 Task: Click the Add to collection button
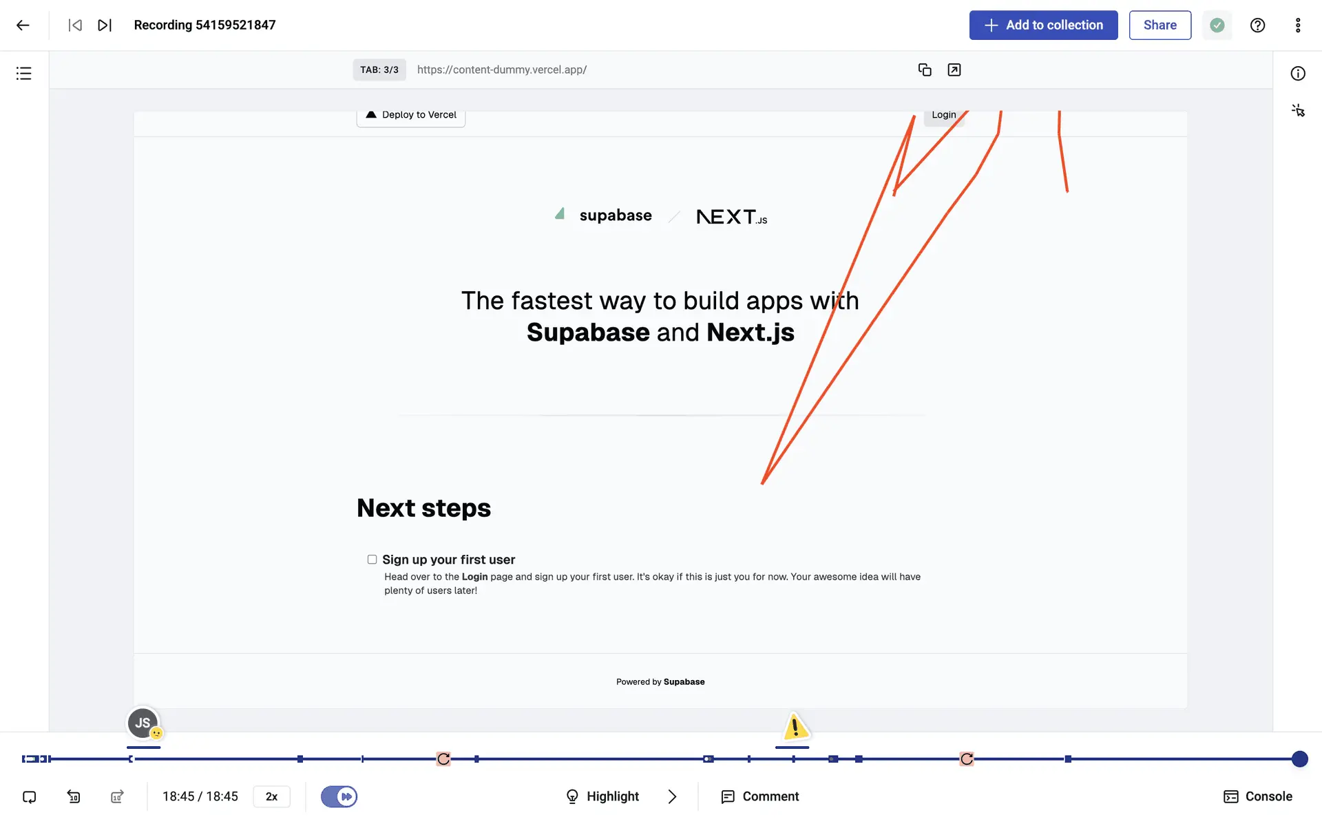coord(1043,25)
